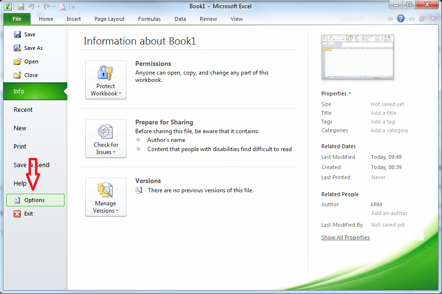Open the File tab
The height and width of the screenshot is (294, 442).
click(17, 19)
